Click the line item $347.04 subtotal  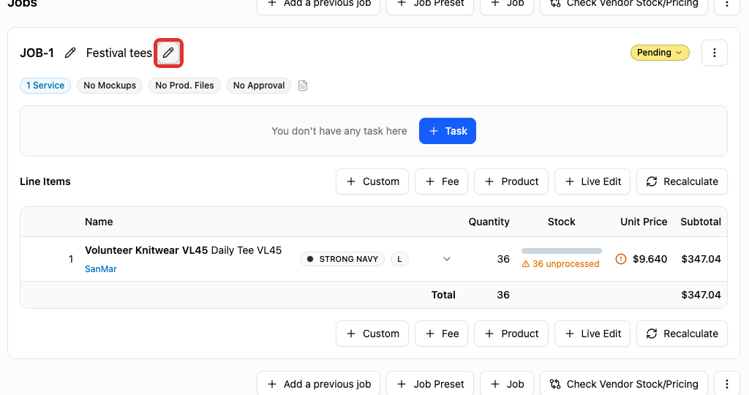pyautogui.click(x=701, y=259)
